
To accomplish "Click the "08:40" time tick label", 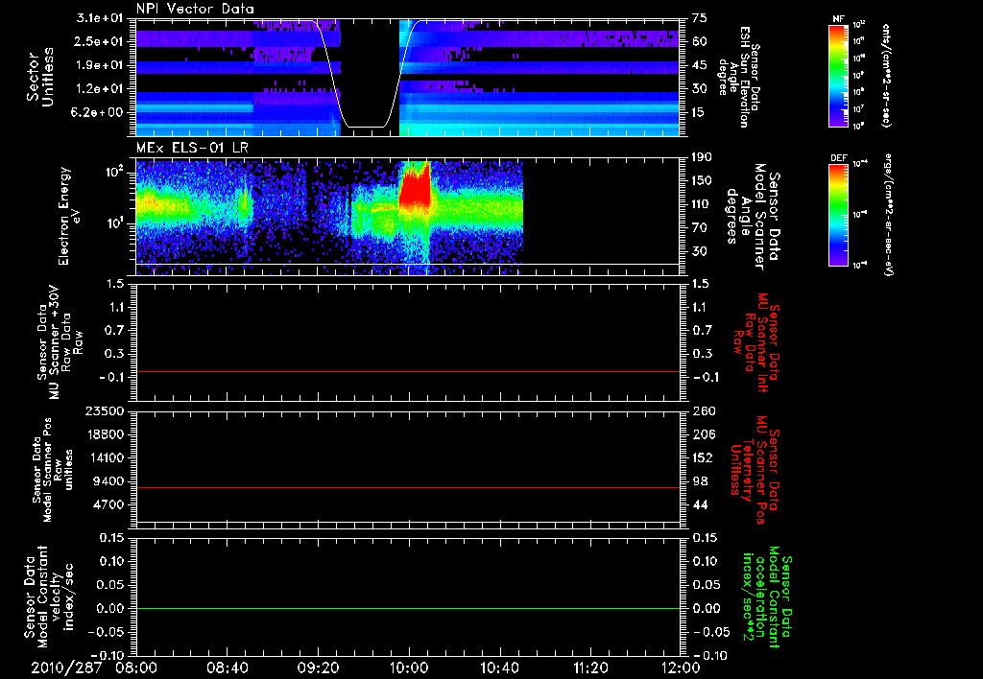I will tap(227, 667).
